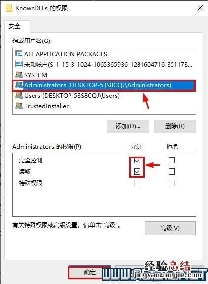Check Deny checkbox for 读取 (Read)
The height and width of the screenshot is (284, 208).
172,171
